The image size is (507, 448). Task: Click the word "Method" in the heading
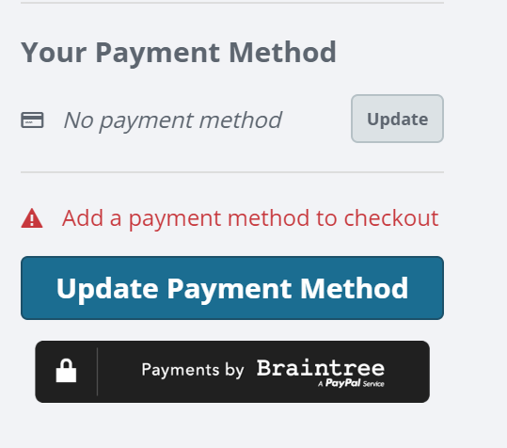(282, 52)
